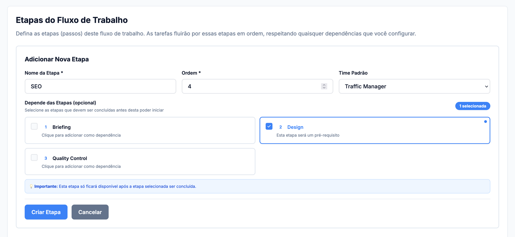Click 'Depende das Etapas (opcional)' label
Viewport: 515px width, 237px height.
pyautogui.click(x=60, y=103)
